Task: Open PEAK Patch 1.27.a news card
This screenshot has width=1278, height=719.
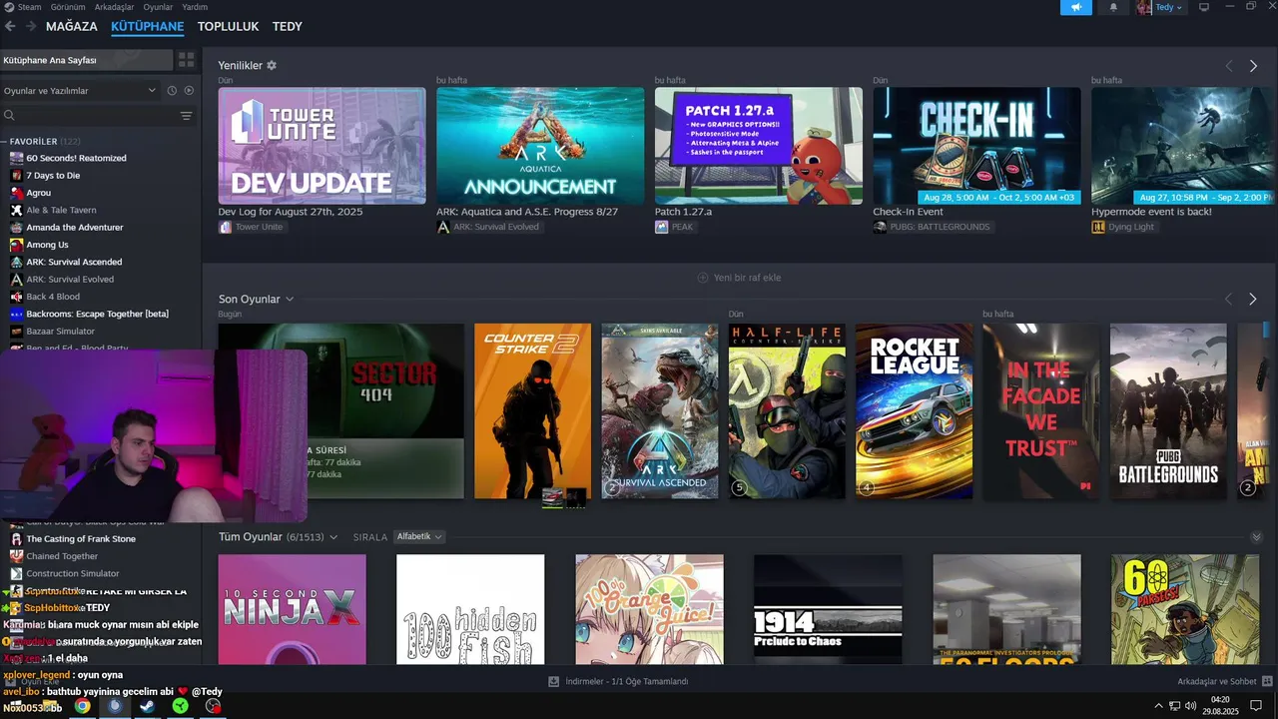Action: 759,146
